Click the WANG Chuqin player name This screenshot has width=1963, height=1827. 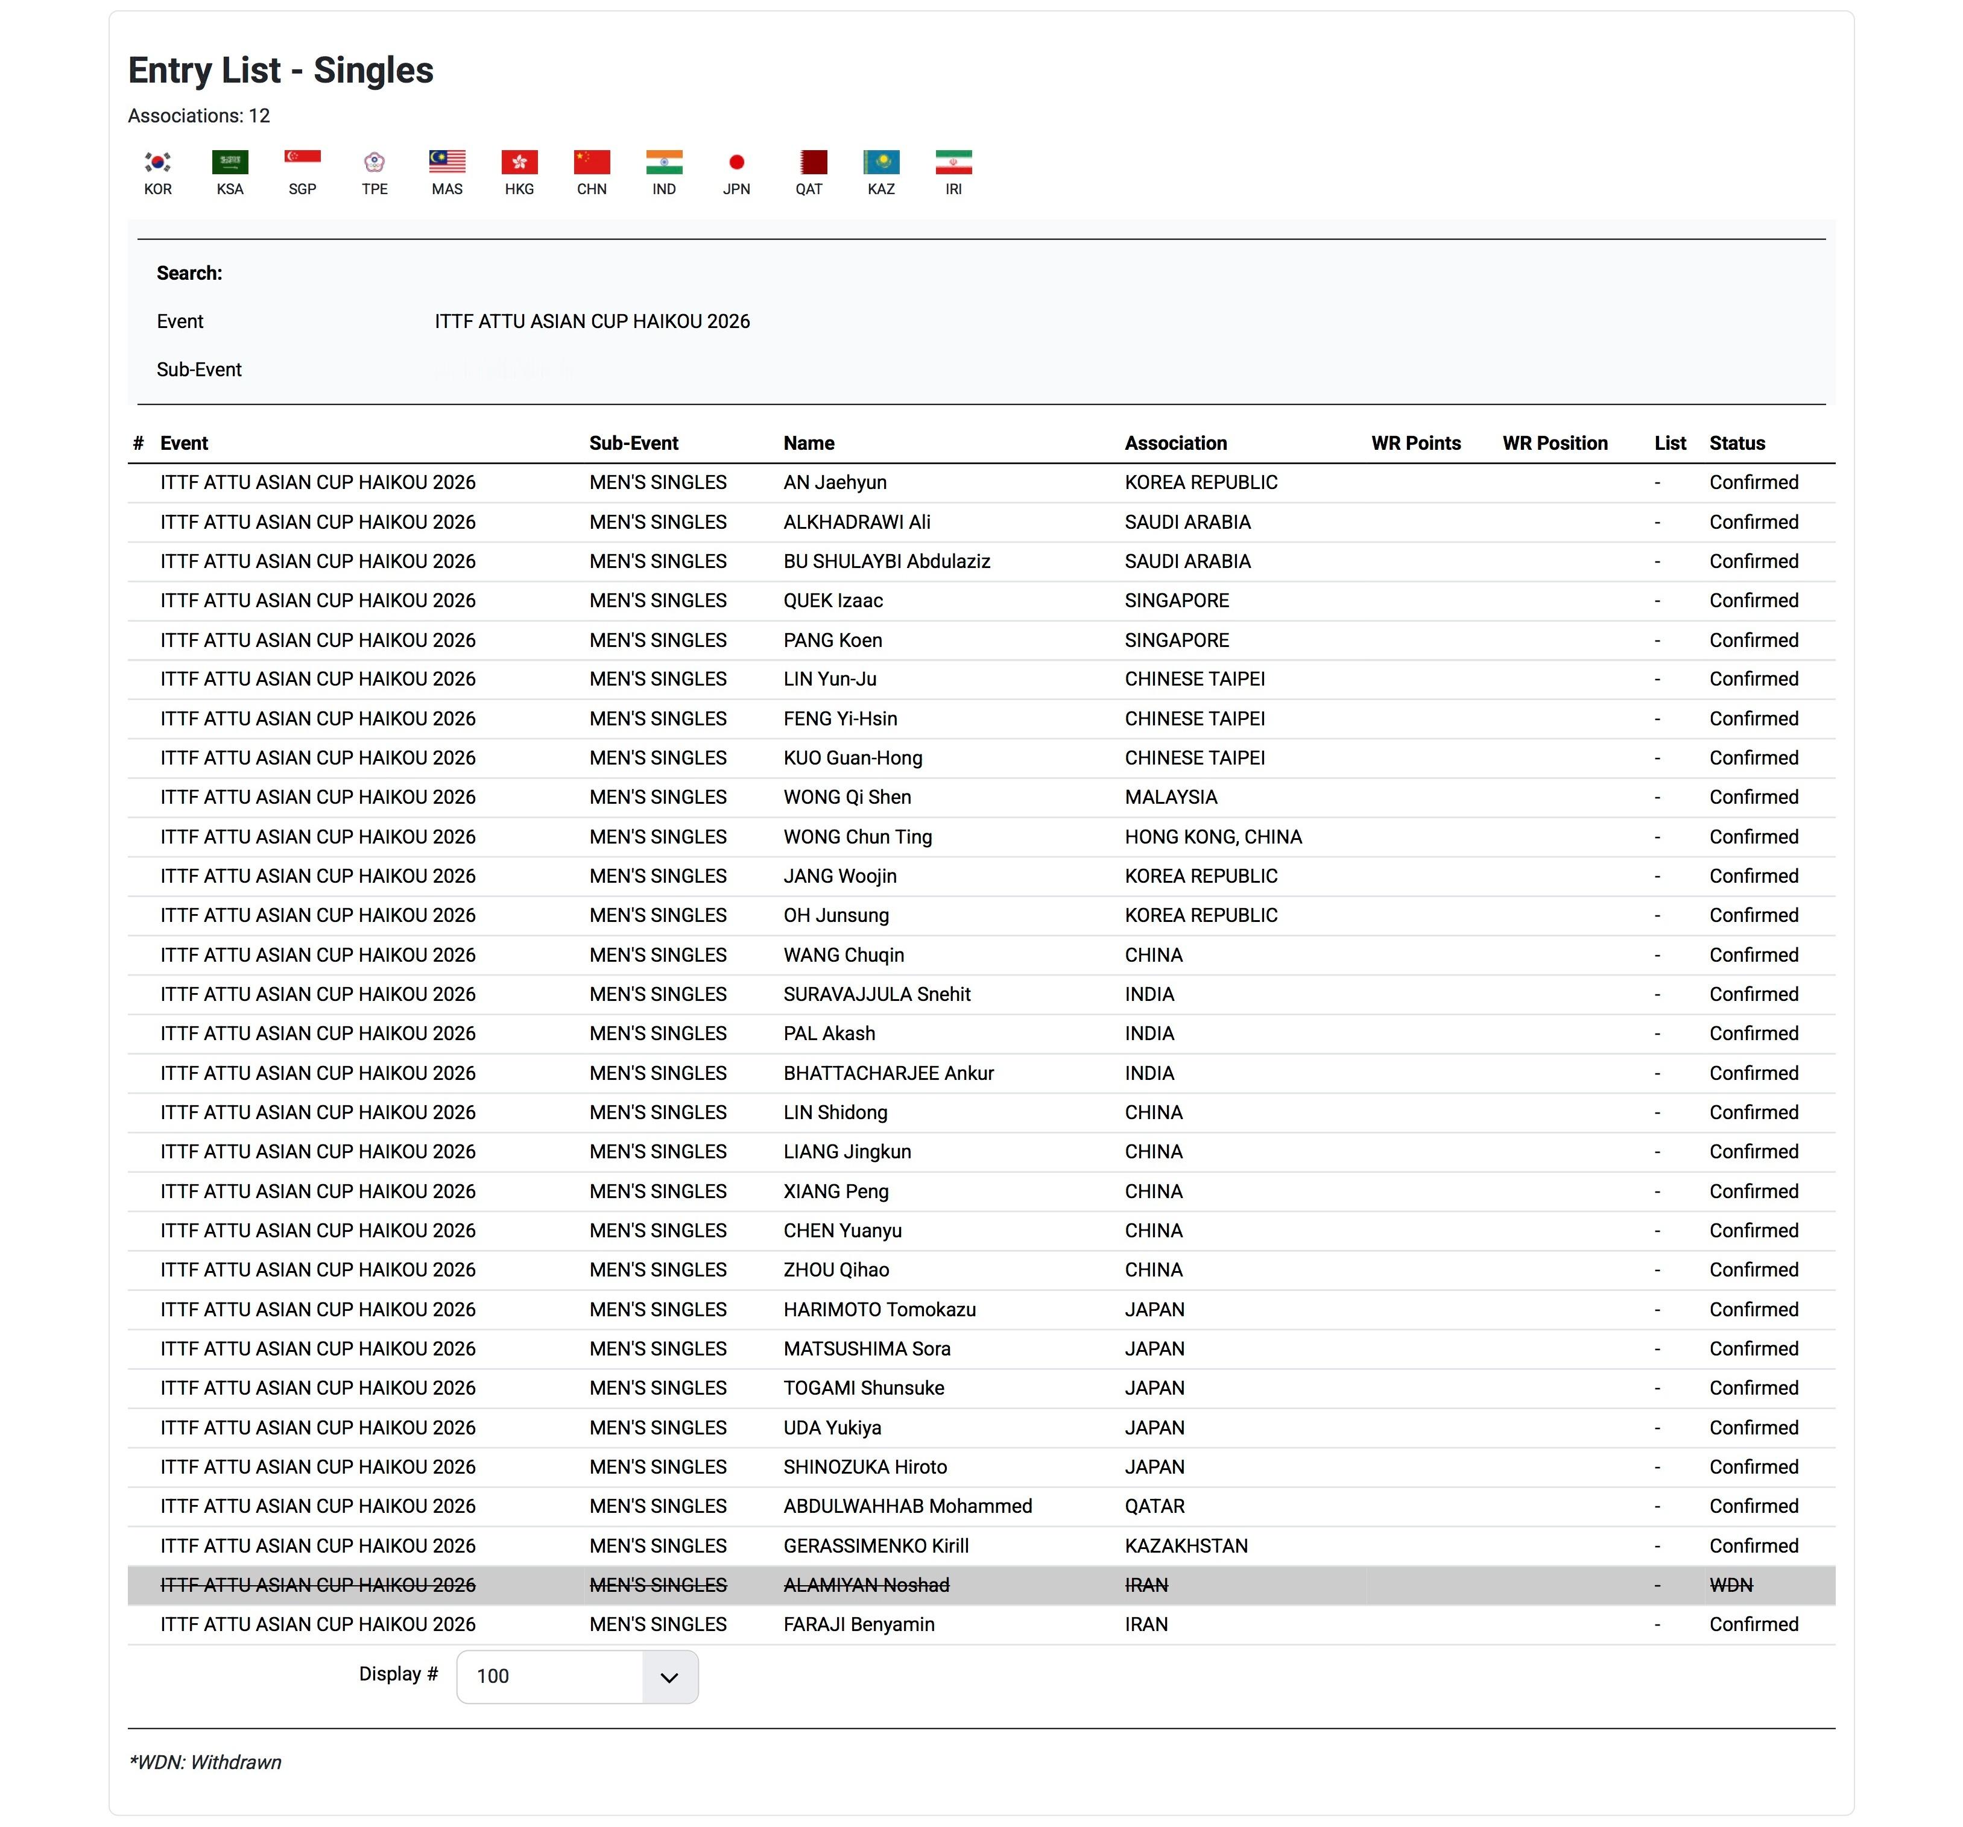tap(843, 955)
